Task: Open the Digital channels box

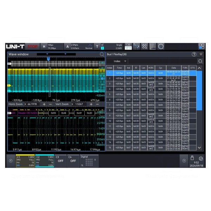Action: pos(88,160)
